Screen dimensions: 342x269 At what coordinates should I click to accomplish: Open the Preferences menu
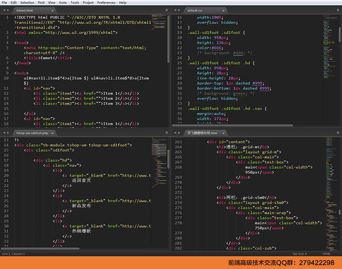click(x=106, y=3)
